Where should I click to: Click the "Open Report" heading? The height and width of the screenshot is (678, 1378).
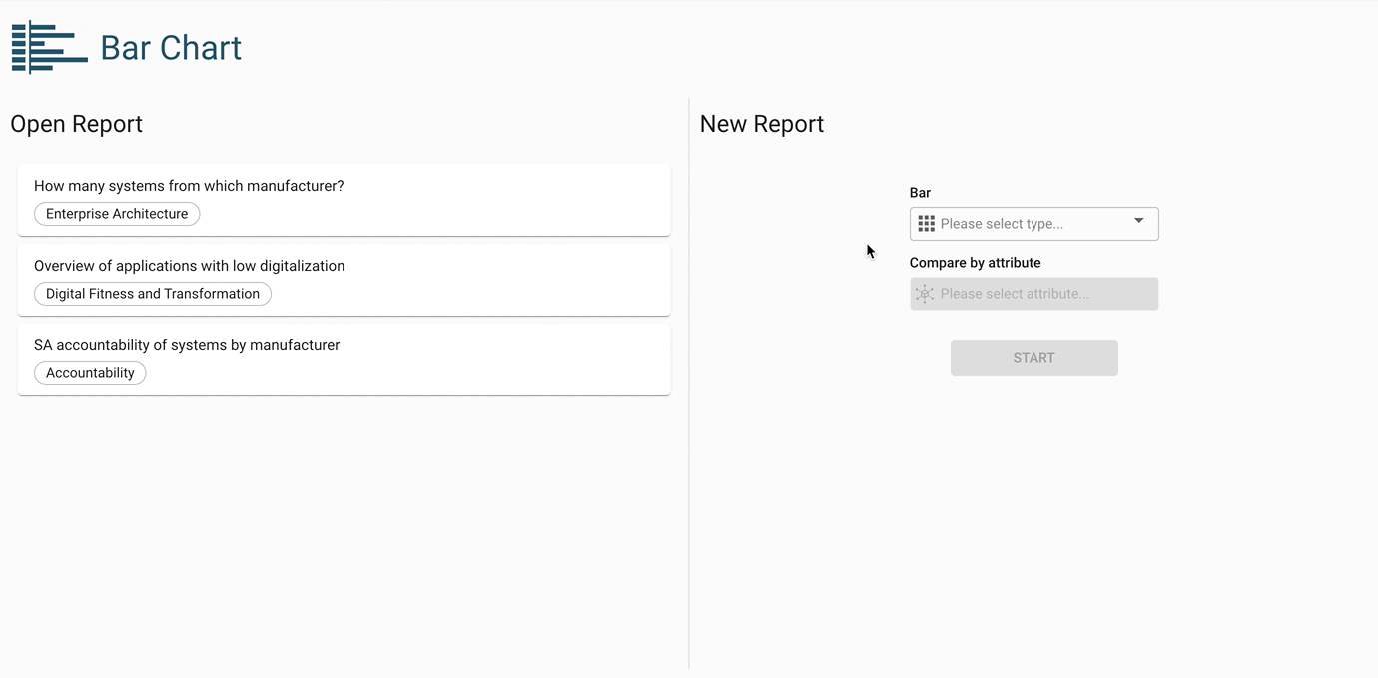[76, 124]
